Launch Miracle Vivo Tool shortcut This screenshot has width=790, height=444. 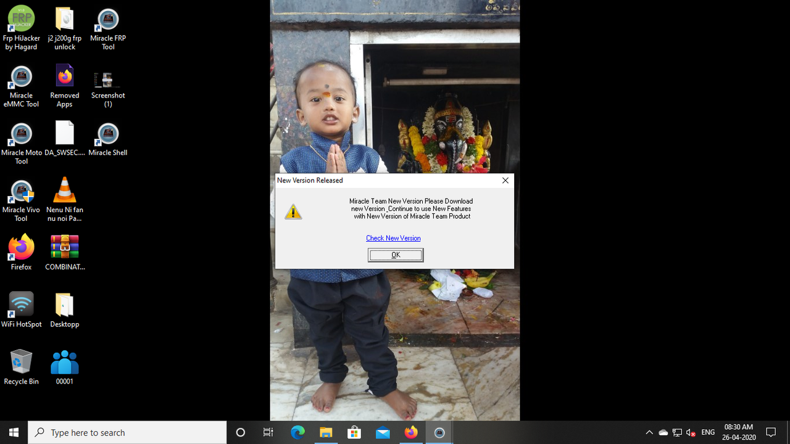click(21, 200)
